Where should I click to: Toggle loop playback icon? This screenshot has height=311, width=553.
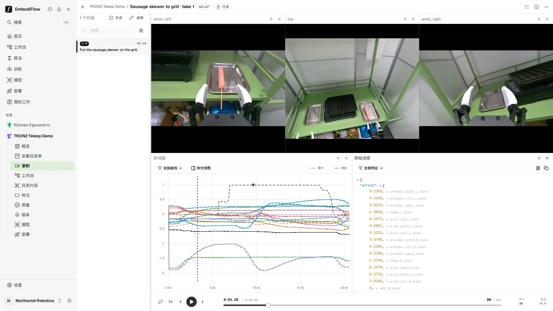(x=160, y=302)
